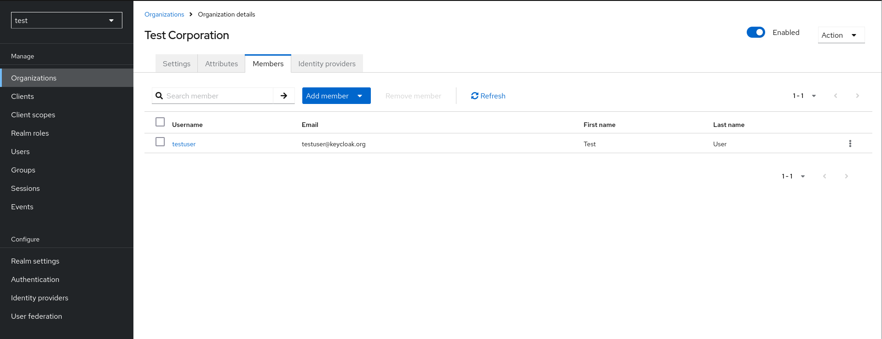882x339 pixels.
Task: Navigate to Organizations breadcrumb link
Action: (164, 14)
